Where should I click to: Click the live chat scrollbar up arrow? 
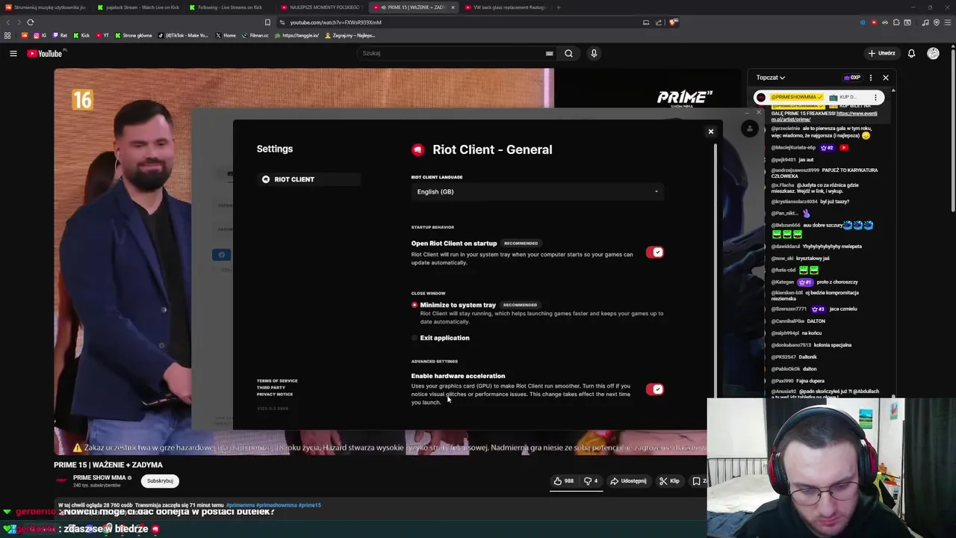(893, 90)
